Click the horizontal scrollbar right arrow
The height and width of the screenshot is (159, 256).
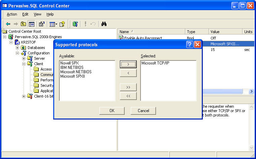(251, 91)
